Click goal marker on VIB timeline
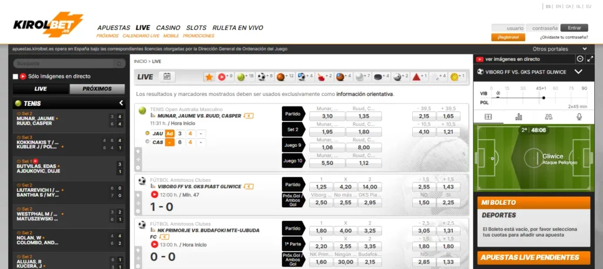The width and height of the screenshot is (603, 269). (x=498, y=94)
